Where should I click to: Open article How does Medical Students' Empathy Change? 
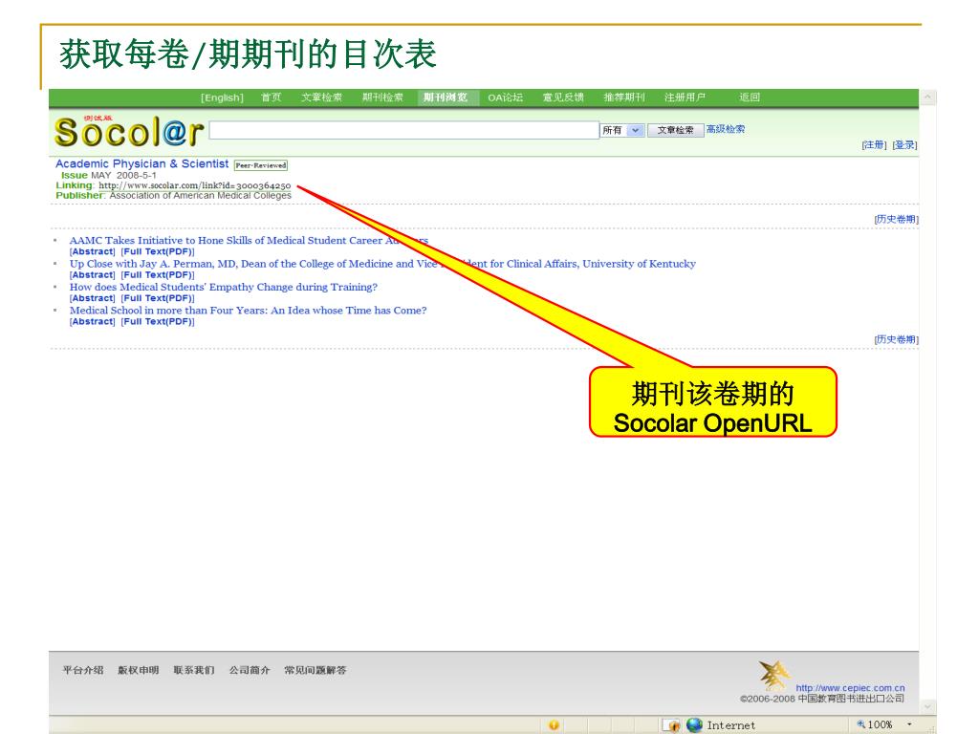click(x=224, y=287)
